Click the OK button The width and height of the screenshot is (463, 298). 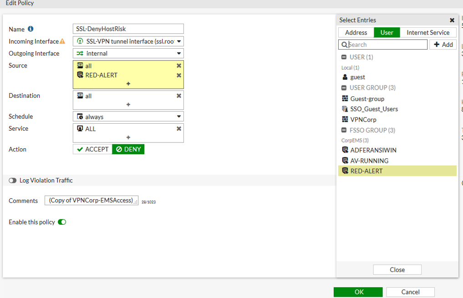(x=358, y=292)
